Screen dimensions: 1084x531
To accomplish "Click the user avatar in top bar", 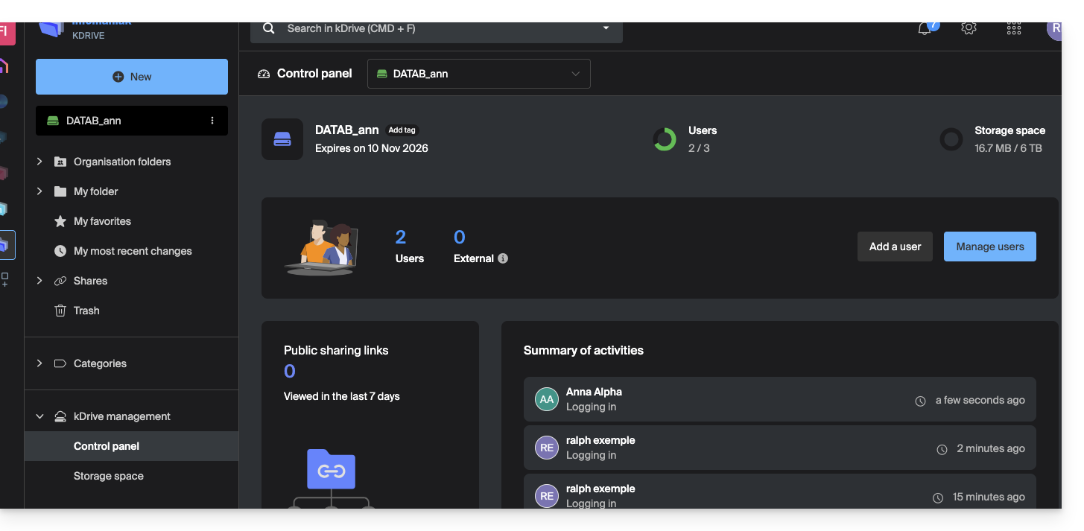I will pyautogui.click(x=1054, y=29).
